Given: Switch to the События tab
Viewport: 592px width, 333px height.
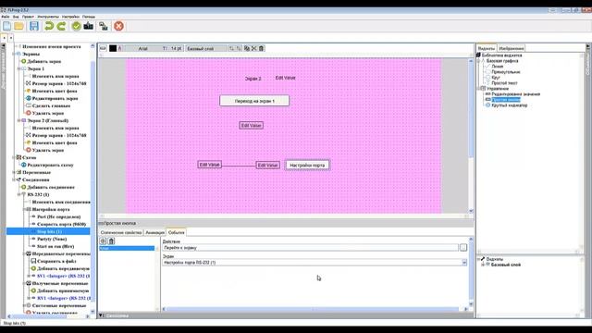Looking at the screenshot, I should tap(177, 232).
